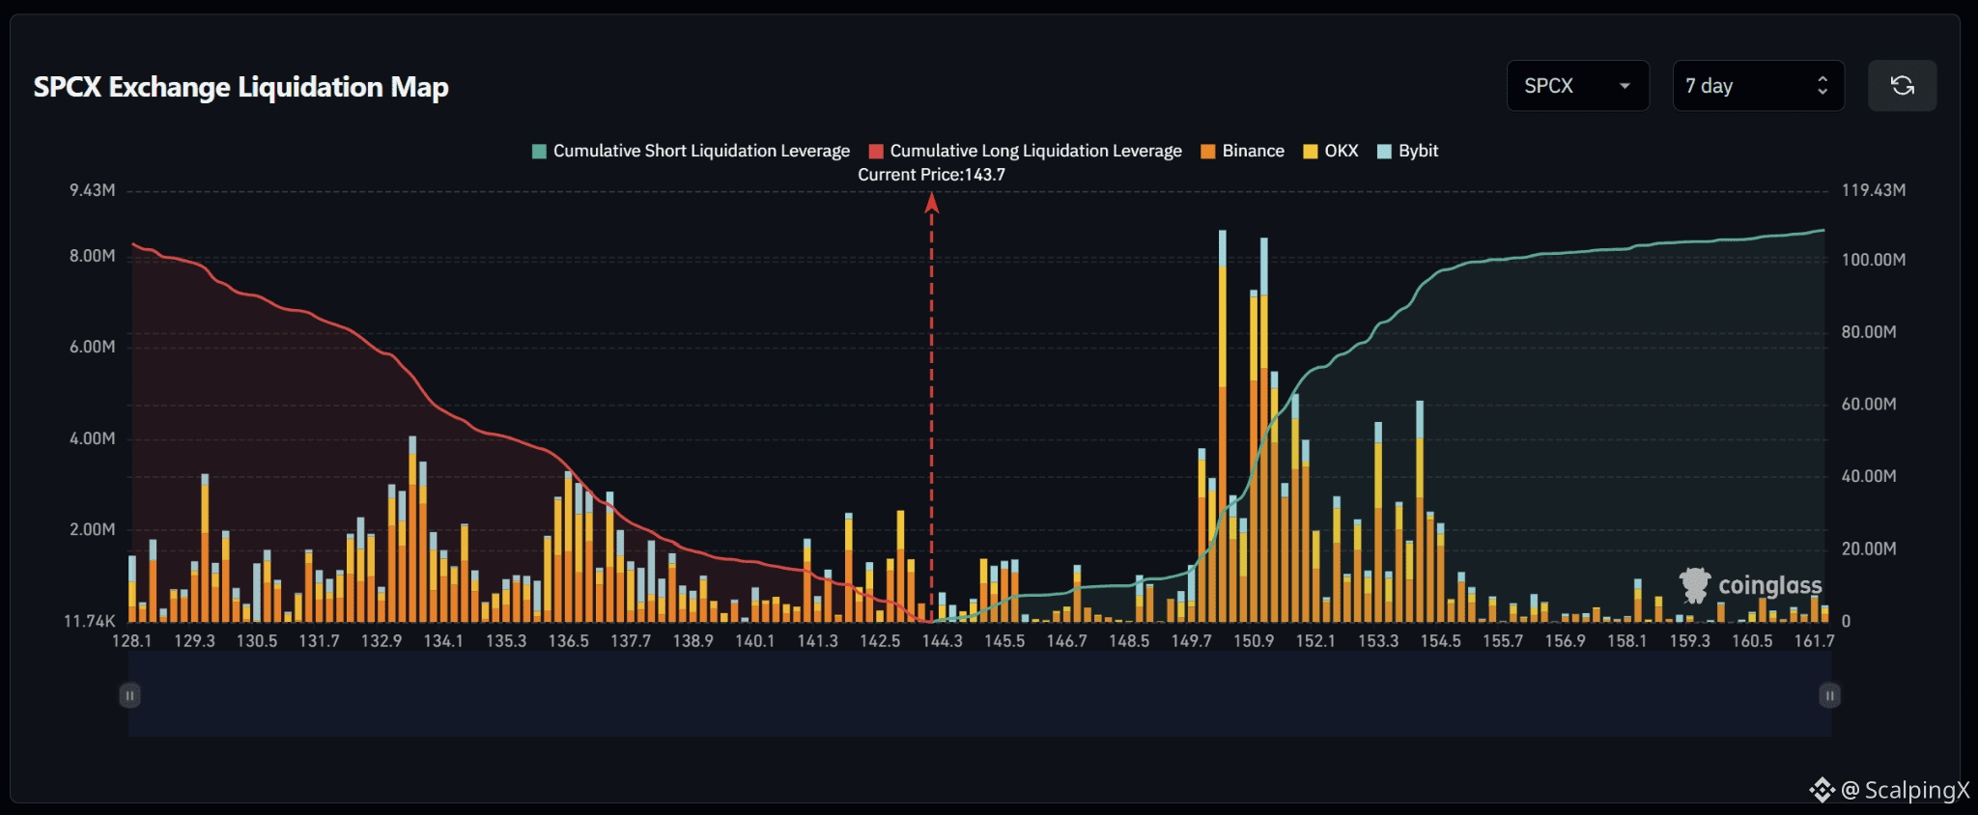Click the '141.3' price axis label

(x=817, y=640)
